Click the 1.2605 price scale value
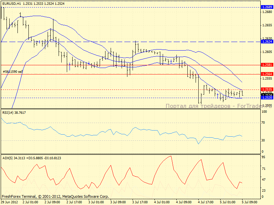 pos(267,52)
